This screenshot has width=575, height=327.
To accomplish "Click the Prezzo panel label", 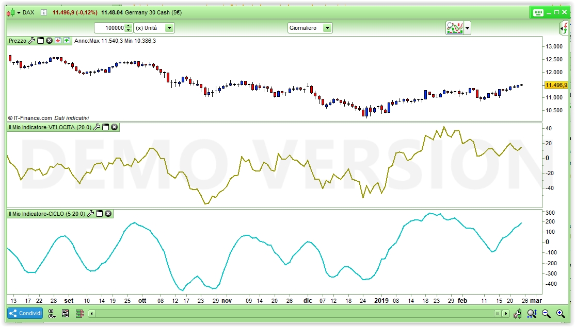I will pos(18,41).
